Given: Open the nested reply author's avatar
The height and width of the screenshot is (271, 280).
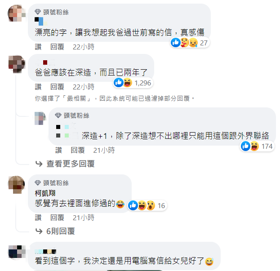Looking at the screenshot, I should [x=40, y=118].
